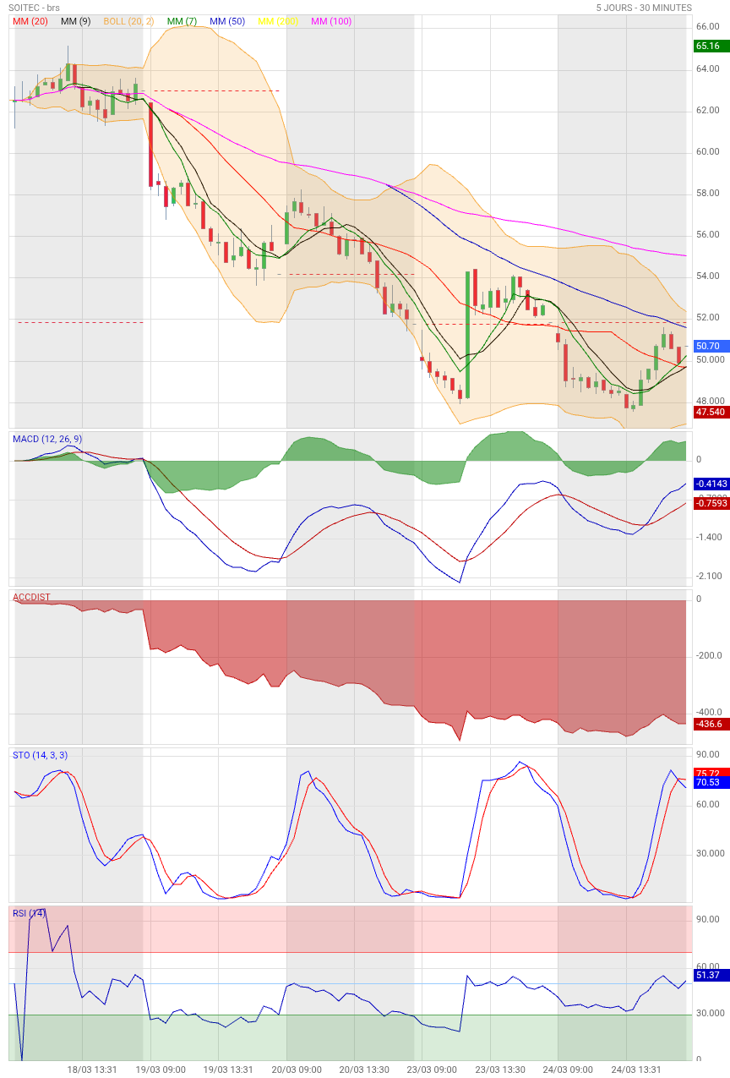Click the -1.400 MACD axis value
This screenshot has height=1078, width=730.
point(710,537)
